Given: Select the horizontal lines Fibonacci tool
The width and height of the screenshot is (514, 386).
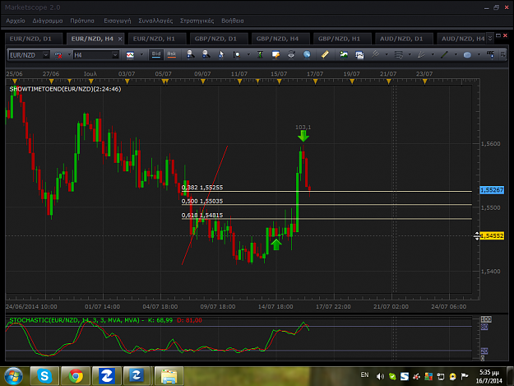Looking at the screenshot, I should tap(399, 54).
